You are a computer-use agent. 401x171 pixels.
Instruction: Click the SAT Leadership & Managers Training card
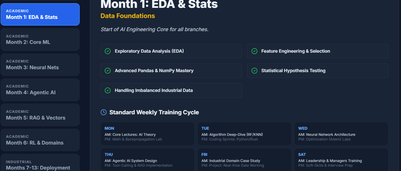(x=341, y=160)
